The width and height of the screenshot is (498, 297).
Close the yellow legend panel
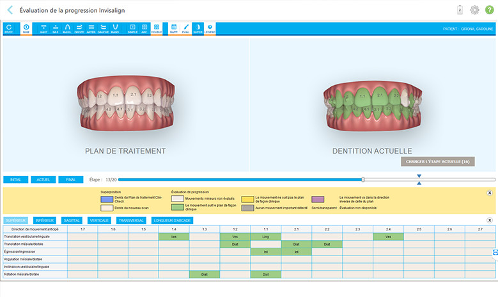(x=490, y=193)
